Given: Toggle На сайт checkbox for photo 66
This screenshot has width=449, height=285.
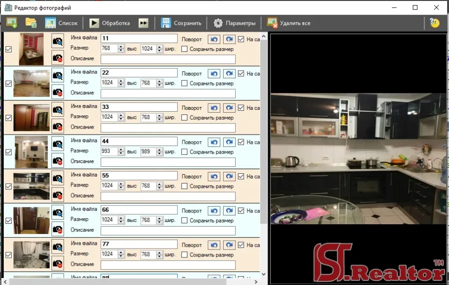Looking at the screenshot, I should point(241,211).
